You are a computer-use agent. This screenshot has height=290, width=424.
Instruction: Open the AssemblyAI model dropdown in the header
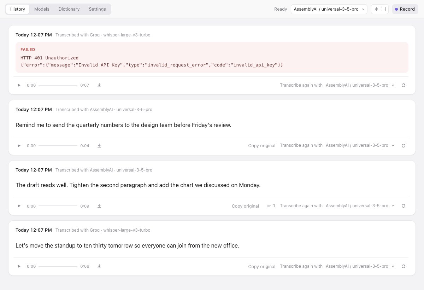click(x=329, y=9)
